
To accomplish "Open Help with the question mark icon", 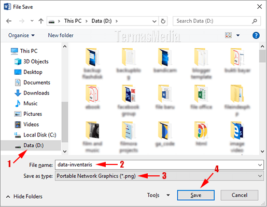I will click(256, 35).
